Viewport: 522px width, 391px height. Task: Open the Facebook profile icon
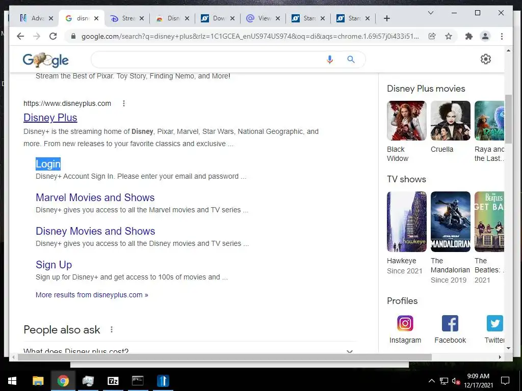[450, 323]
